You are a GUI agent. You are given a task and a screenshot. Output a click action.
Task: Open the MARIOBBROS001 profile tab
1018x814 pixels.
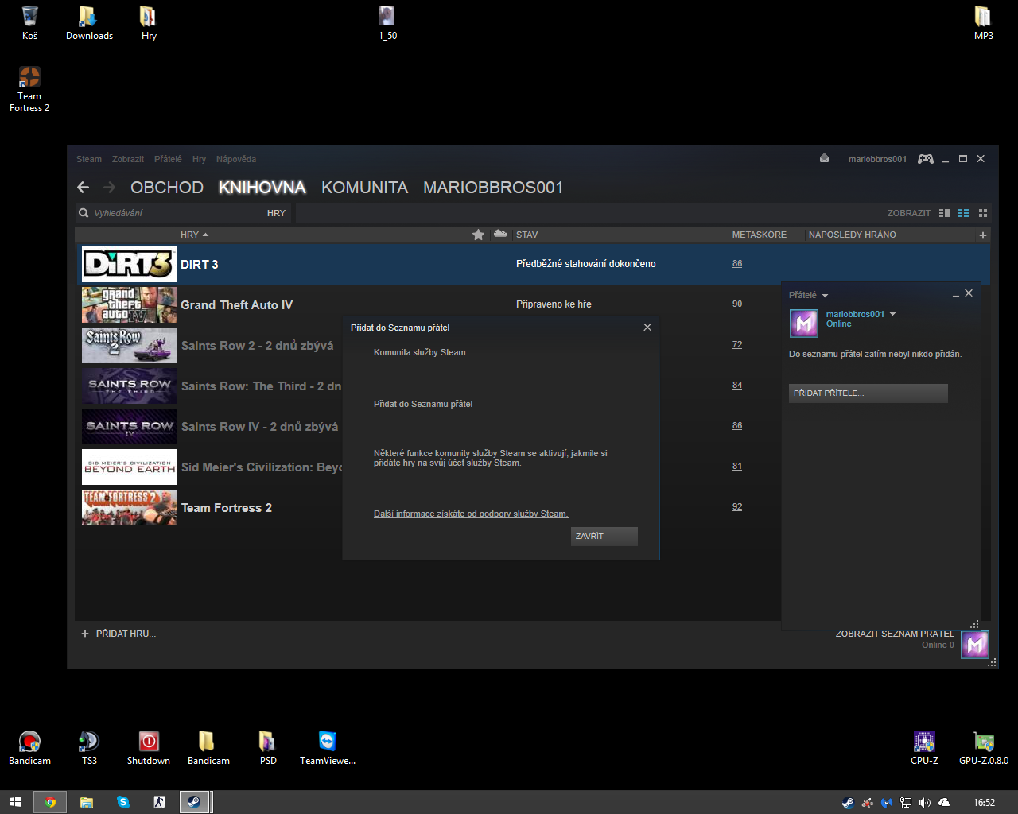(493, 188)
